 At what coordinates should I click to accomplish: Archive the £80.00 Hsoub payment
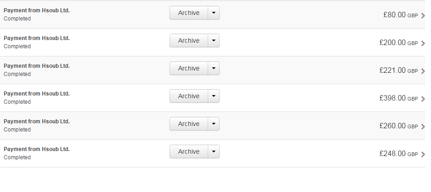pos(189,13)
